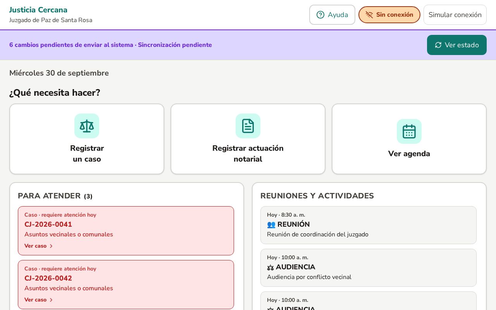Viewport: 496px width, 310px height.
Task: Open the Reunión de coordinación del juzgado activity
Action: 369,225
